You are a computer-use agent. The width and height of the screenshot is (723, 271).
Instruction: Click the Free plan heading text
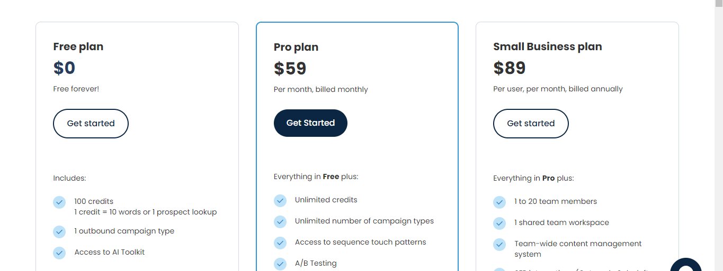[78, 46]
